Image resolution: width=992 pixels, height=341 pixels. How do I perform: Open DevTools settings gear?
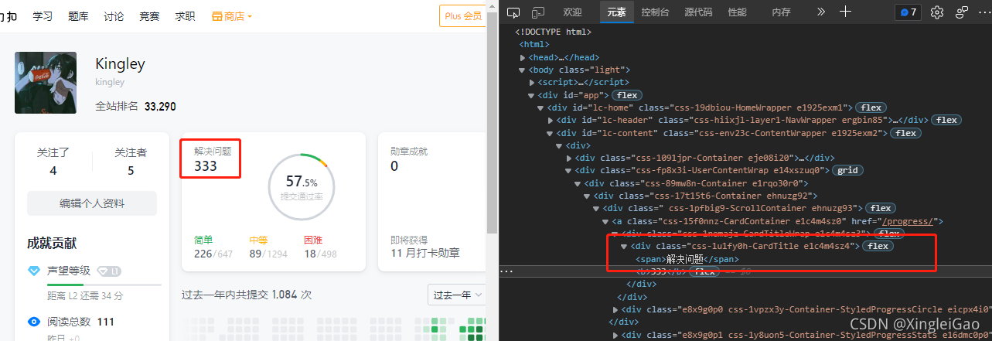(x=937, y=12)
